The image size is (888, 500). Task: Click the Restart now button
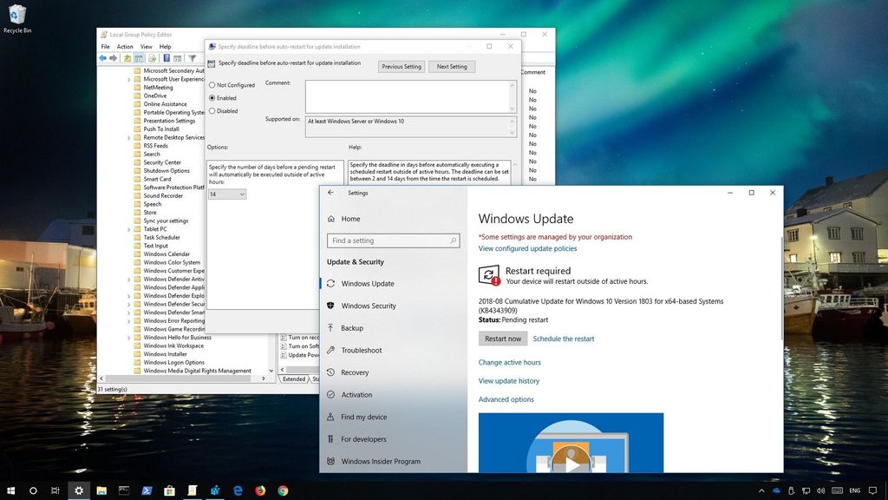503,339
